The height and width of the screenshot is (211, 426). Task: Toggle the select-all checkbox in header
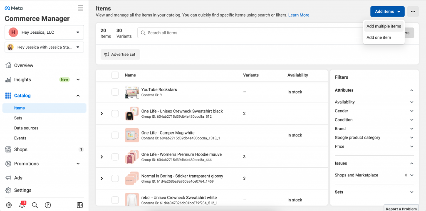coord(115,75)
